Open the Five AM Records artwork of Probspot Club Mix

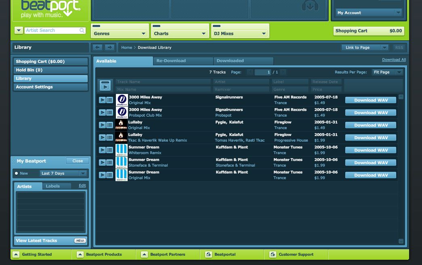pyautogui.click(x=122, y=113)
